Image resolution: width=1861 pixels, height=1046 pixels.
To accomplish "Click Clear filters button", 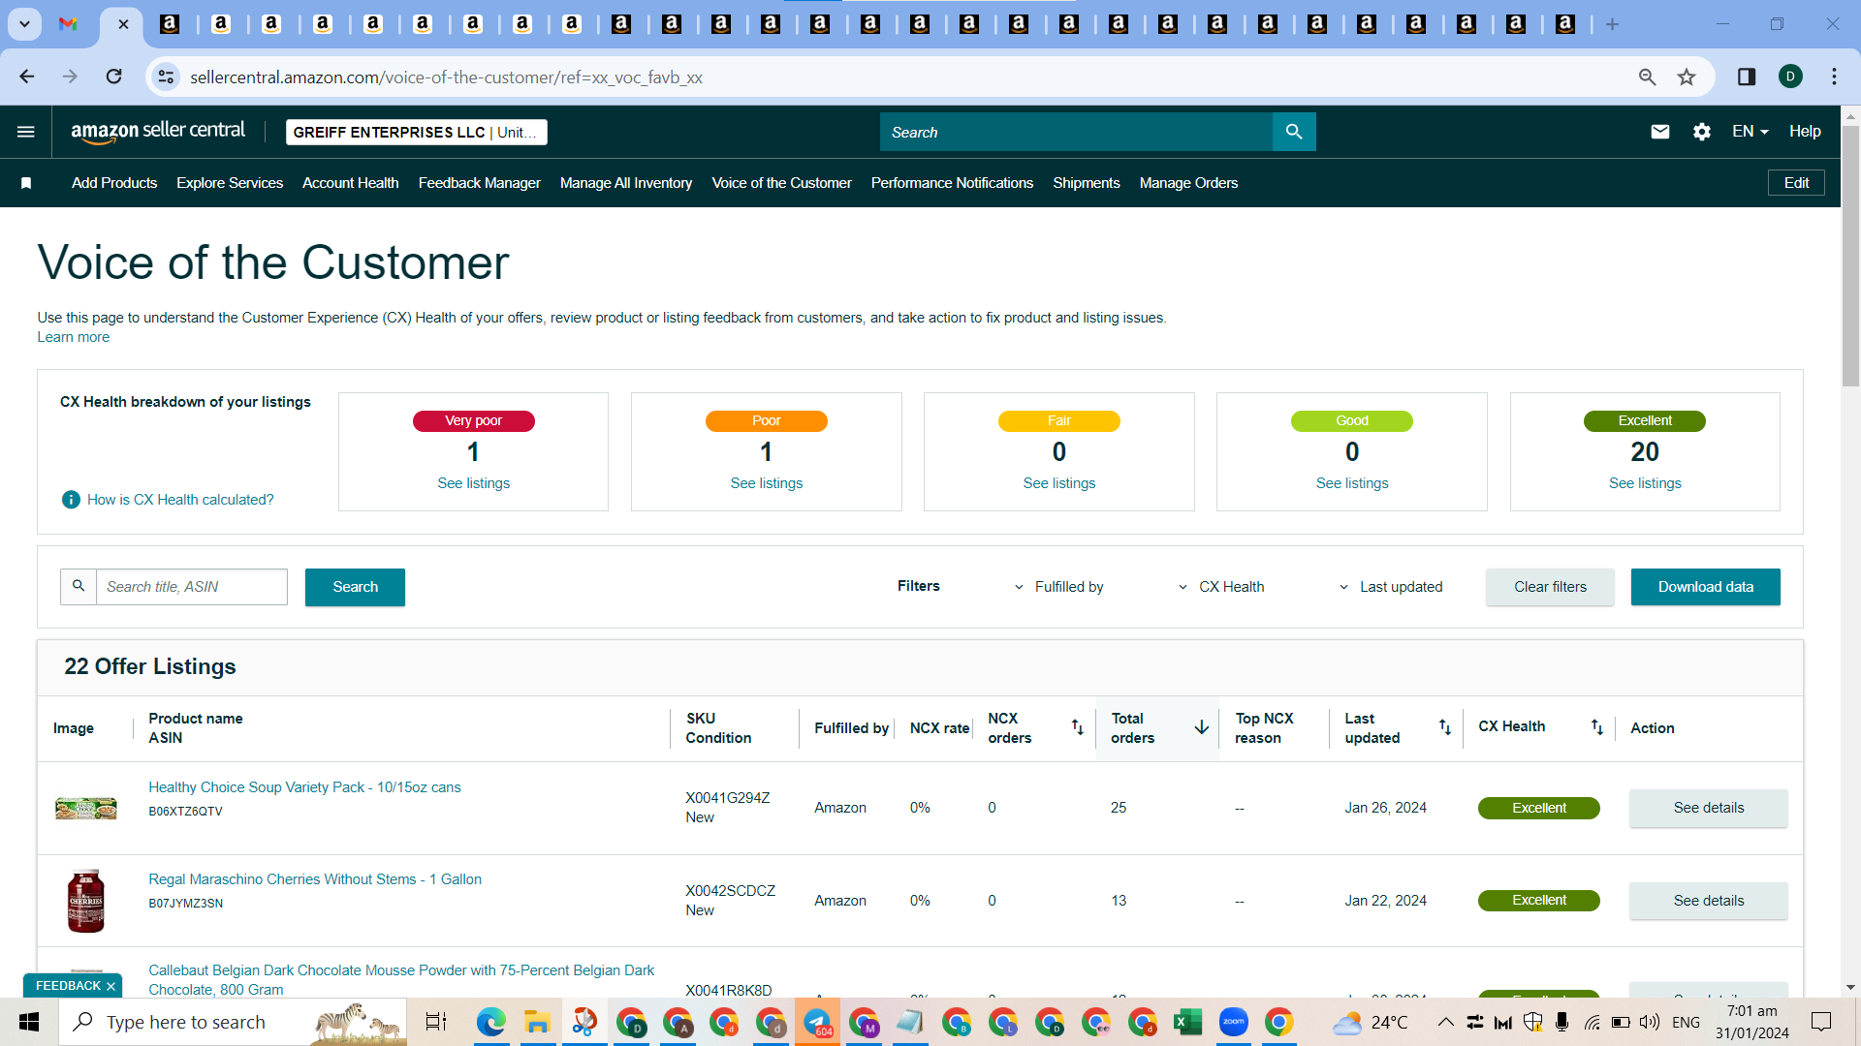I will 1550,587.
